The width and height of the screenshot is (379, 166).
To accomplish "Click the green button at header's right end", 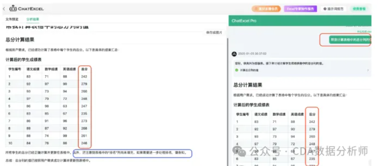I will pos(359,9).
